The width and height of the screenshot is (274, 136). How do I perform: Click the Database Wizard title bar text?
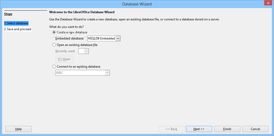[137, 4]
